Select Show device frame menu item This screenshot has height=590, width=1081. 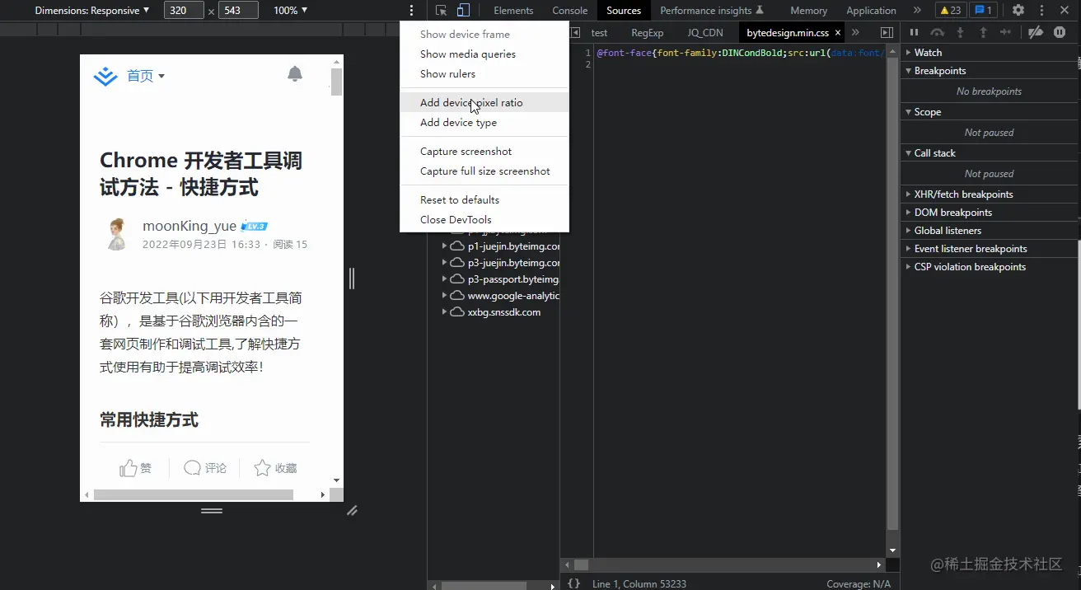pyautogui.click(x=484, y=35)
